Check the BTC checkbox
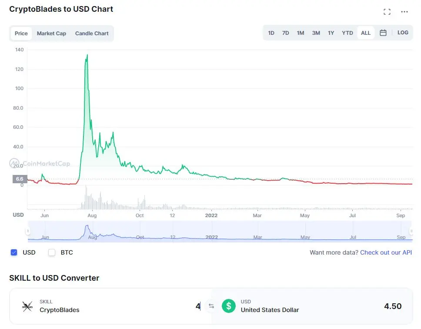 coord(52,252)
